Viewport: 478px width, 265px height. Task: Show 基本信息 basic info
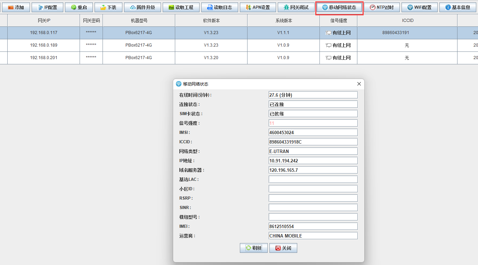457,7
